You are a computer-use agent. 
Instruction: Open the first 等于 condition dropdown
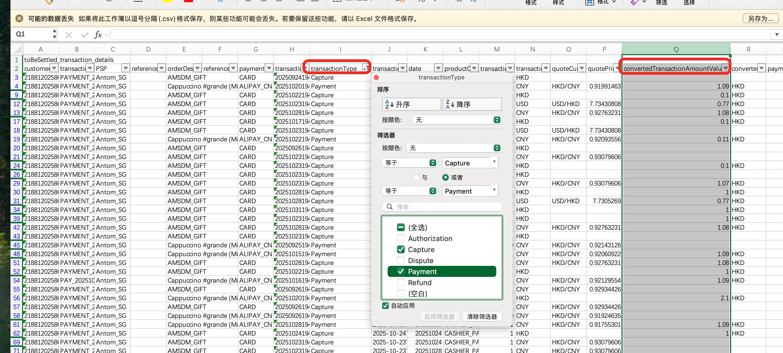coord(409,163)
